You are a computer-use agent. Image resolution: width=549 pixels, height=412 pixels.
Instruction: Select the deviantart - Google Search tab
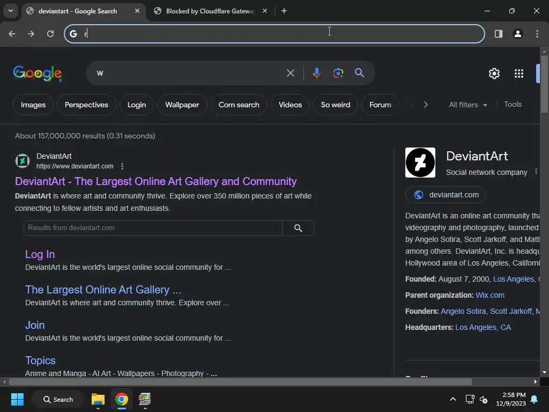78,11
